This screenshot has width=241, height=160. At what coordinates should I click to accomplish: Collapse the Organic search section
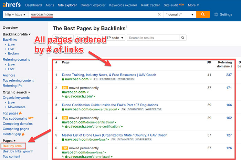(16, 92)
